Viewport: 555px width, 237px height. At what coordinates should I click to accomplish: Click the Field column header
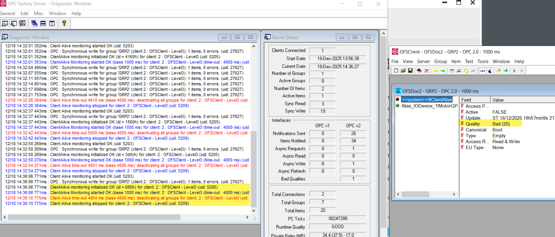tap(475, 100)
